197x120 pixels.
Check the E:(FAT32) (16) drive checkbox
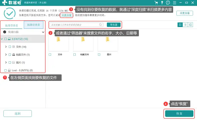[6, 39]
